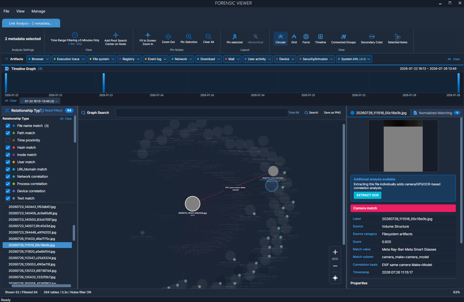Open the Manage menu
464x302 pixels.
(x=38, y=11)
